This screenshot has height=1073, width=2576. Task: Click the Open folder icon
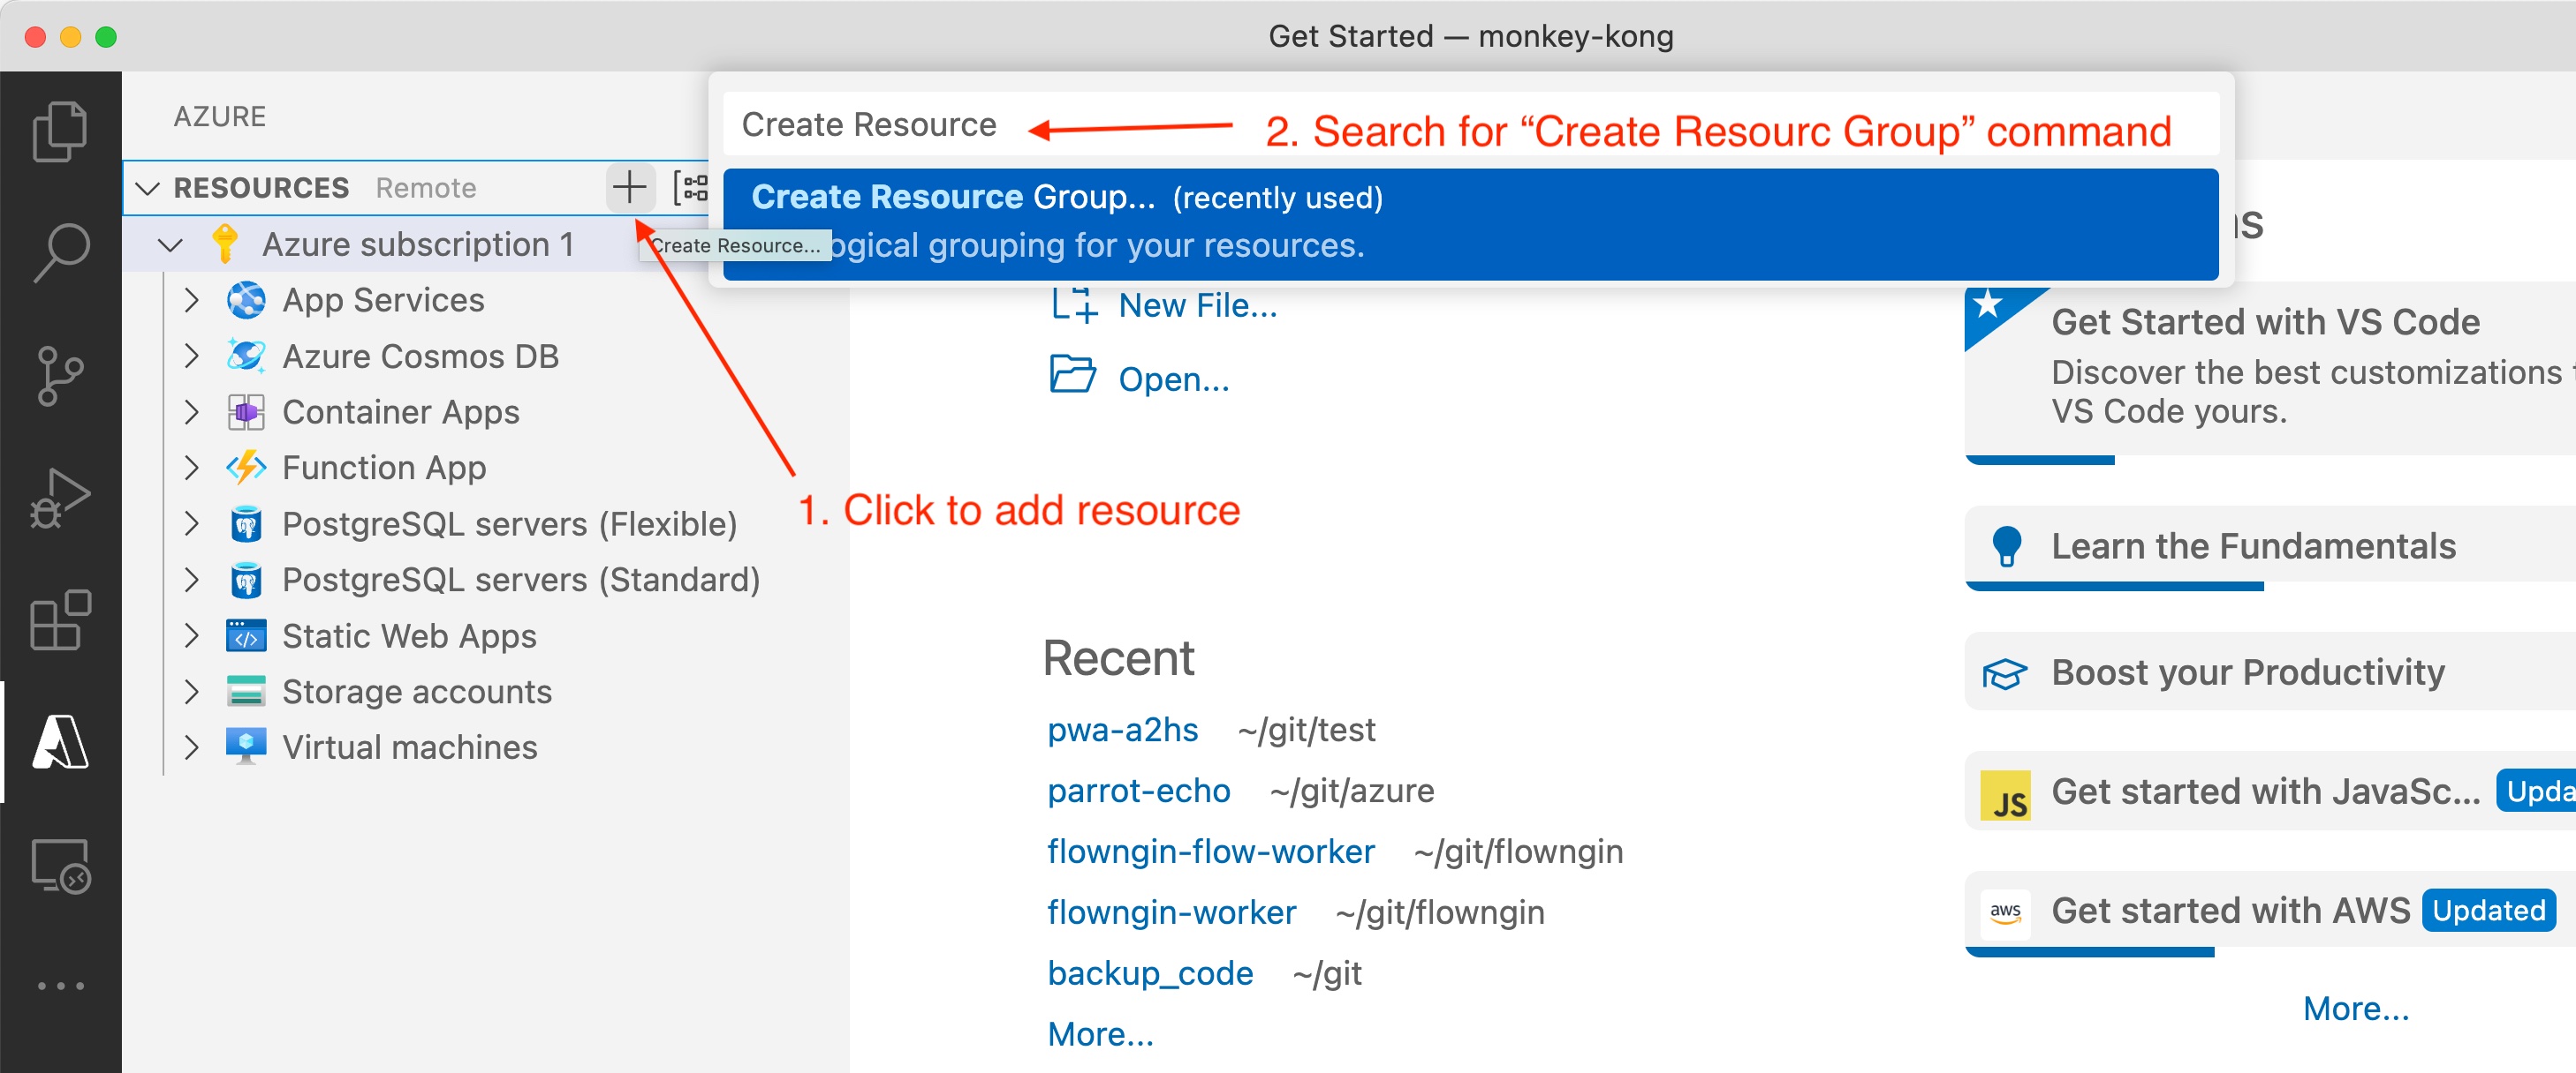coord(1072,376)
